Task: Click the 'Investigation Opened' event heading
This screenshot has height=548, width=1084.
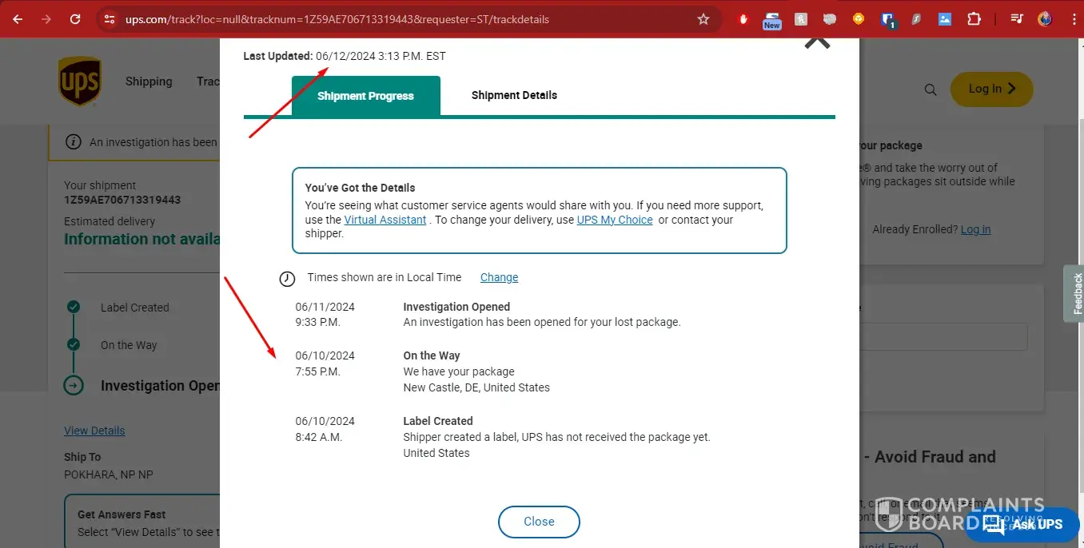Action: point(456,307)
